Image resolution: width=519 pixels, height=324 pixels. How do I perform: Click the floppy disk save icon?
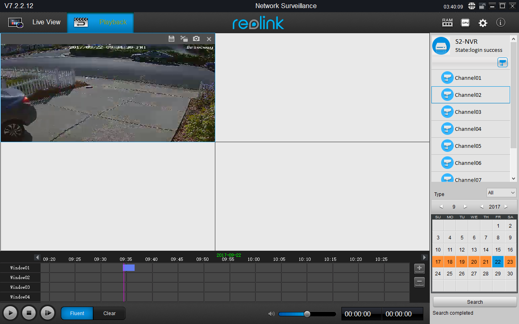pos(172,39)
